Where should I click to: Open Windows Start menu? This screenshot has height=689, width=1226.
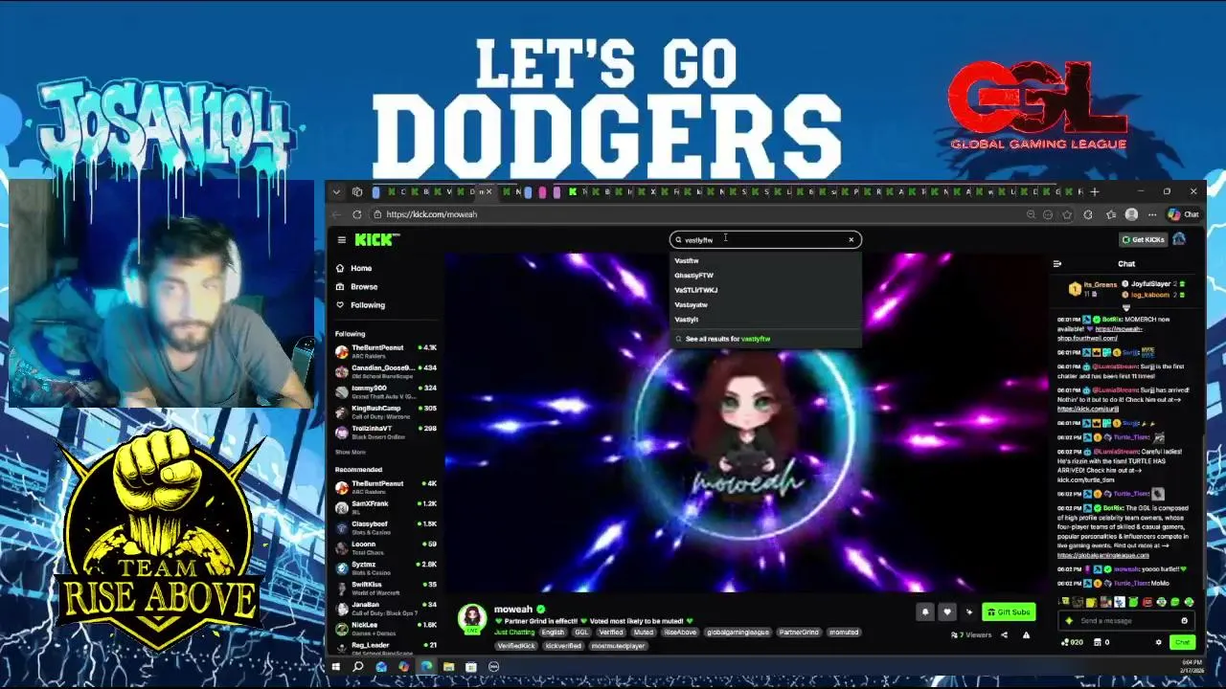coord(335,667)
